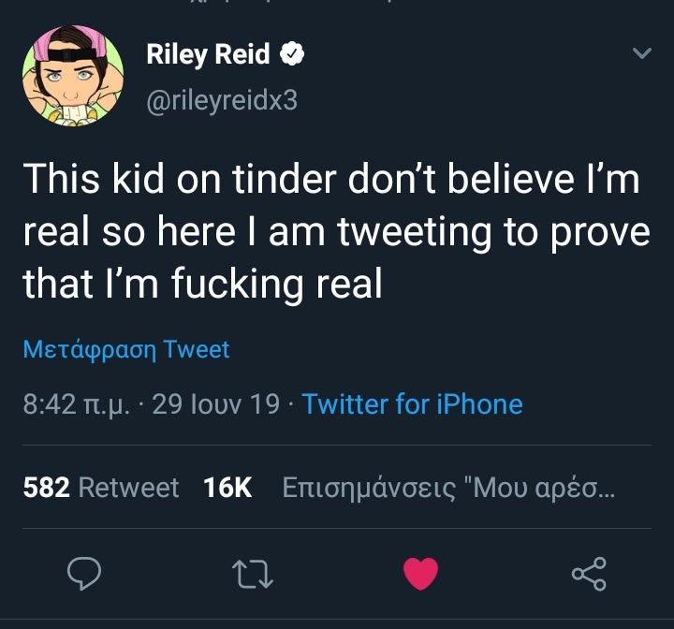Select the tweet's last line "that I'm fucking real"
This screenshot has height=629, width=674.
coord(202,285)
